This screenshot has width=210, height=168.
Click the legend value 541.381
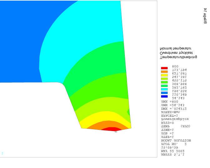coord(179,77)
